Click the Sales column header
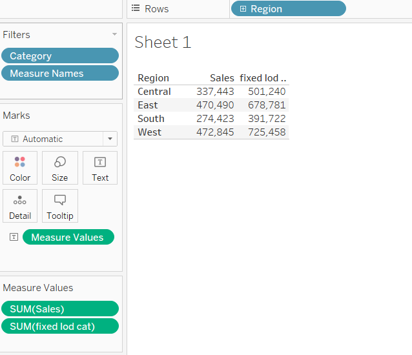This screenshot has height=355, width=412. pos(222,78)
